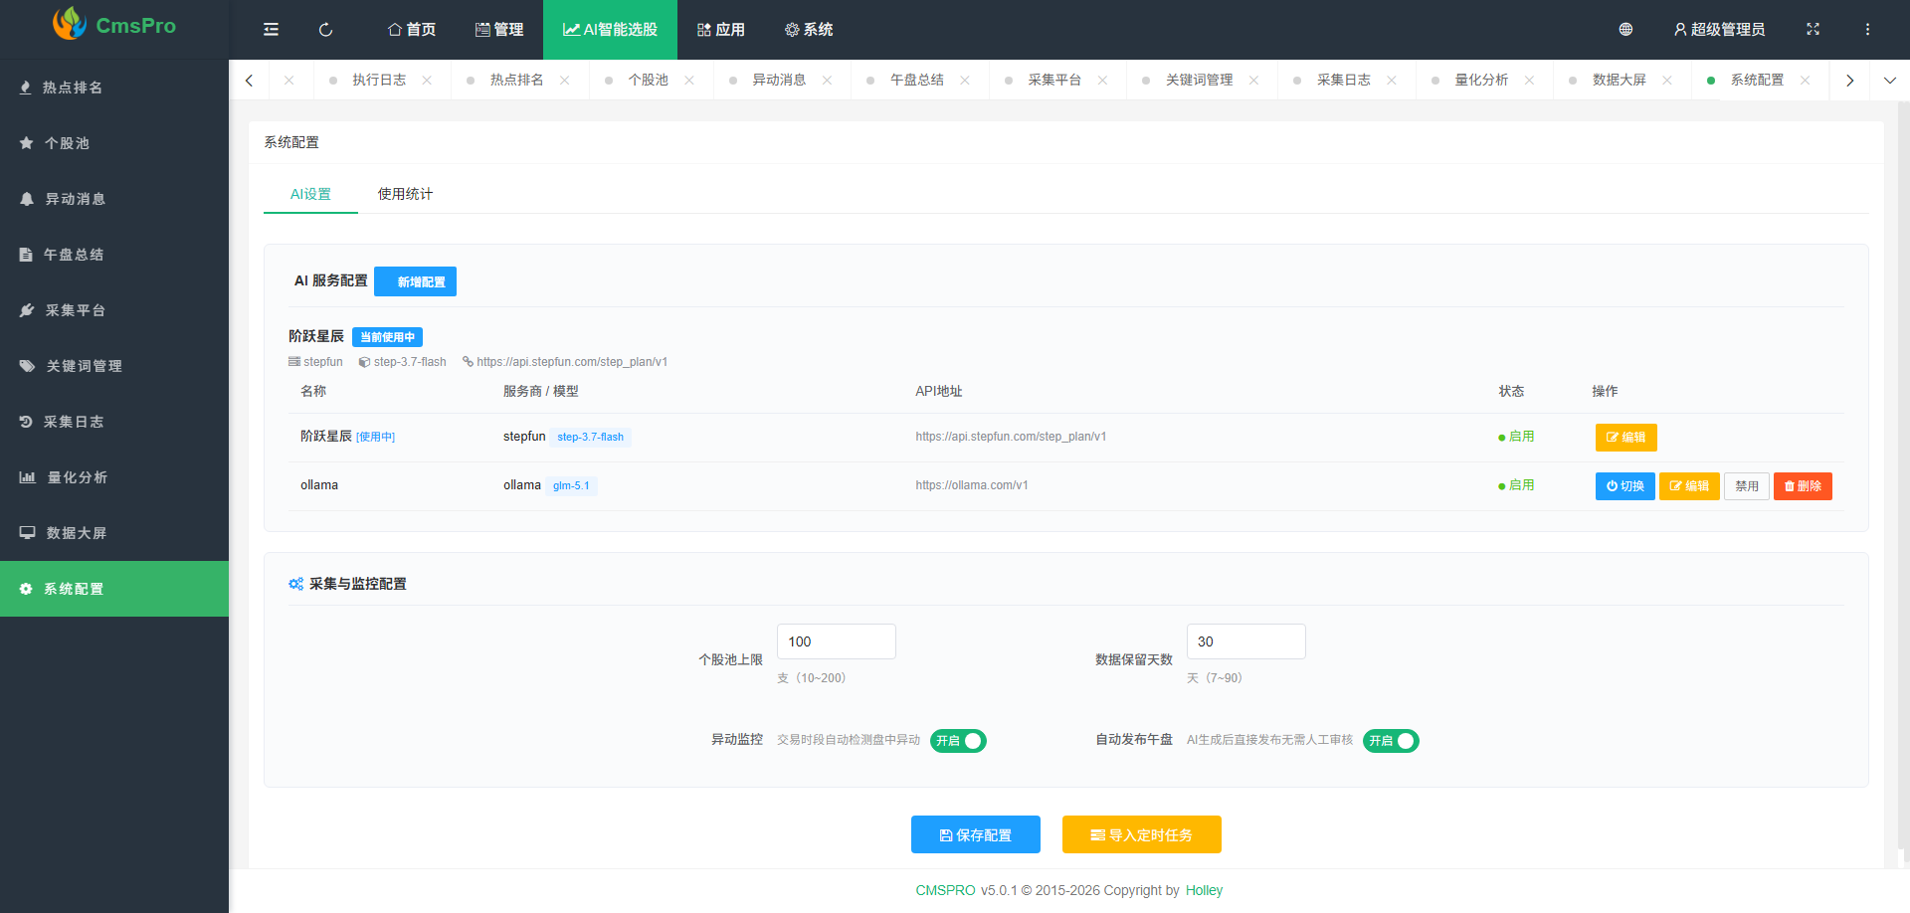Close the 午盘总结 tab
1910x913 pixels.
[x=965, y=81]
